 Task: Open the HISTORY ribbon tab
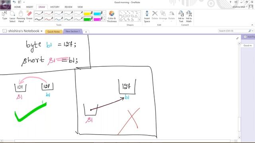coord(55,7)
